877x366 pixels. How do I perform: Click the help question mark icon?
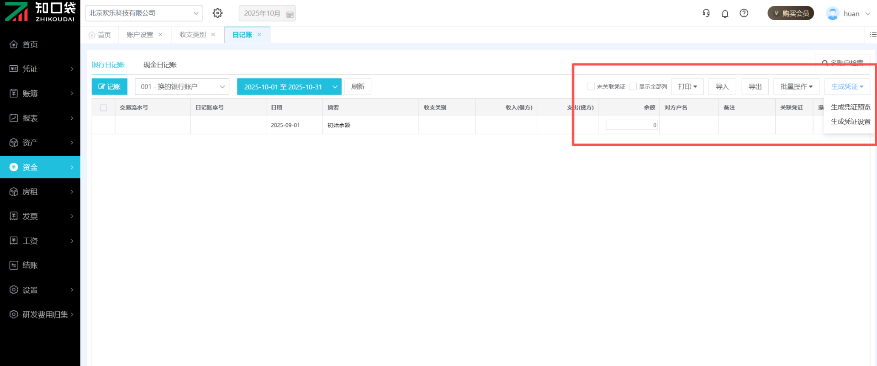[744, 13]
